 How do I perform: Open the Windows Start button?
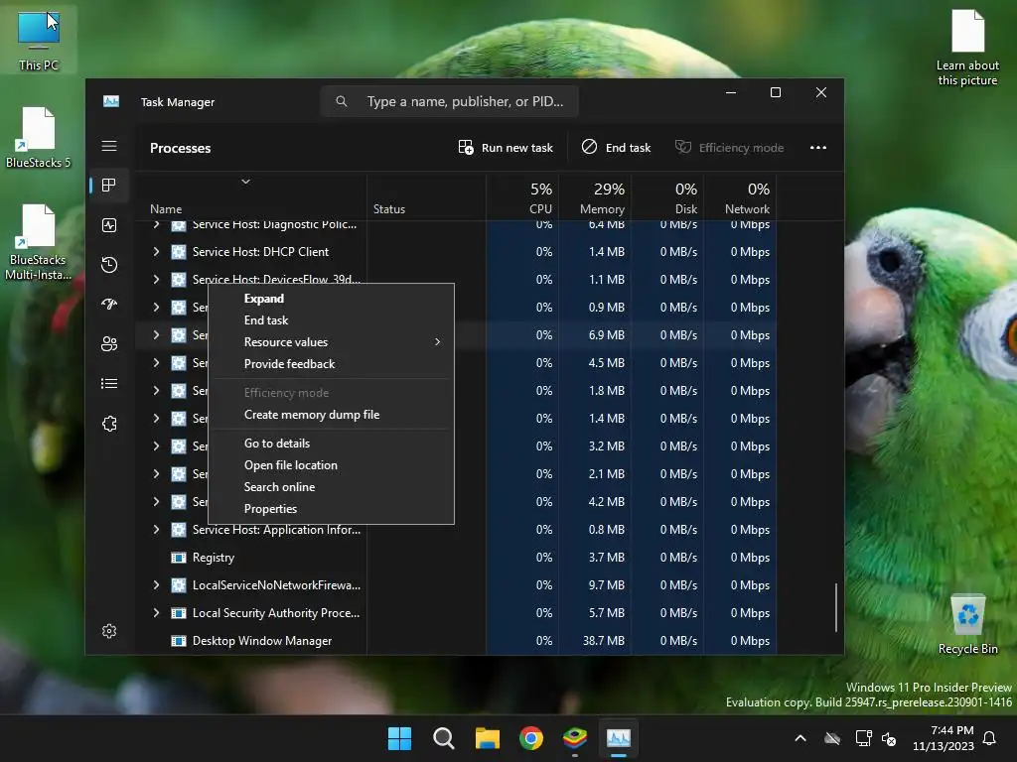(x=399, y=738)
